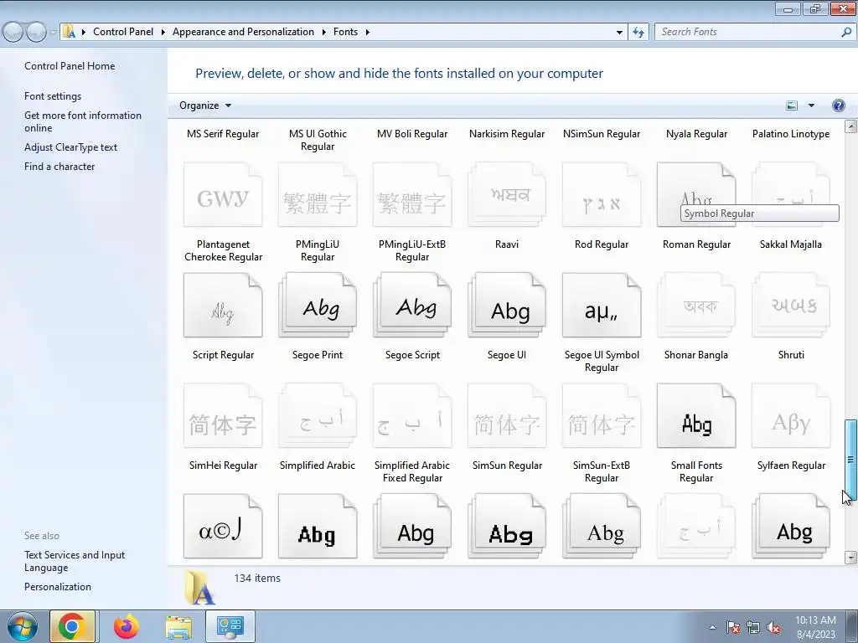This screenshot has width=858, height=643.
Task: Open Control Panel Home link
Action: tap(70, 65)
